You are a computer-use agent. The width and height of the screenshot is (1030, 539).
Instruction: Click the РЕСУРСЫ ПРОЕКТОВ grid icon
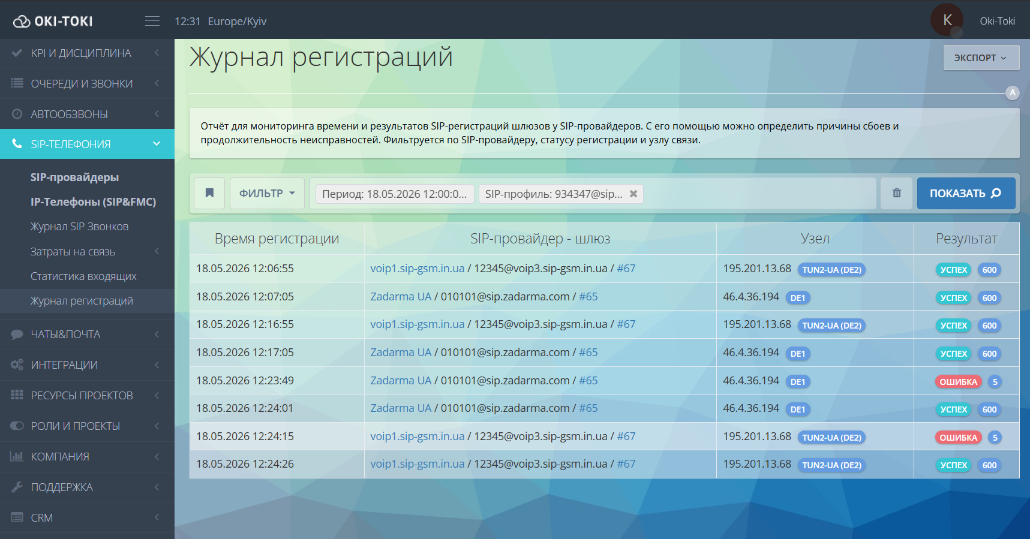pyautogui.click(x=17, y=395)
